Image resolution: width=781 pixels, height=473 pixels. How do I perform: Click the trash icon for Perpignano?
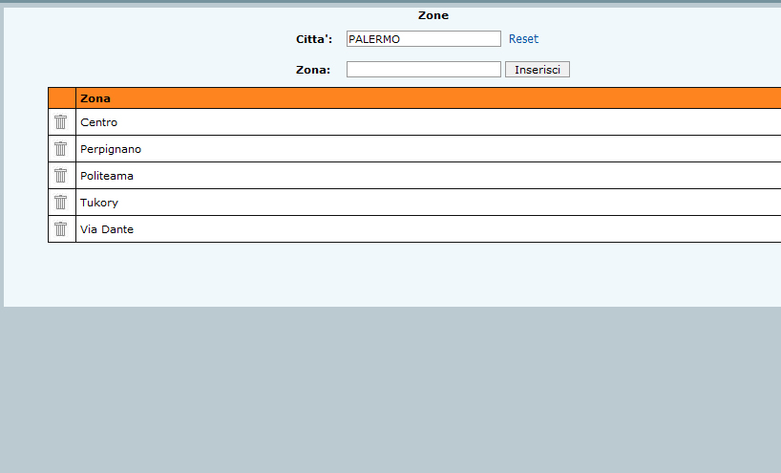click(x=61, y=149)
